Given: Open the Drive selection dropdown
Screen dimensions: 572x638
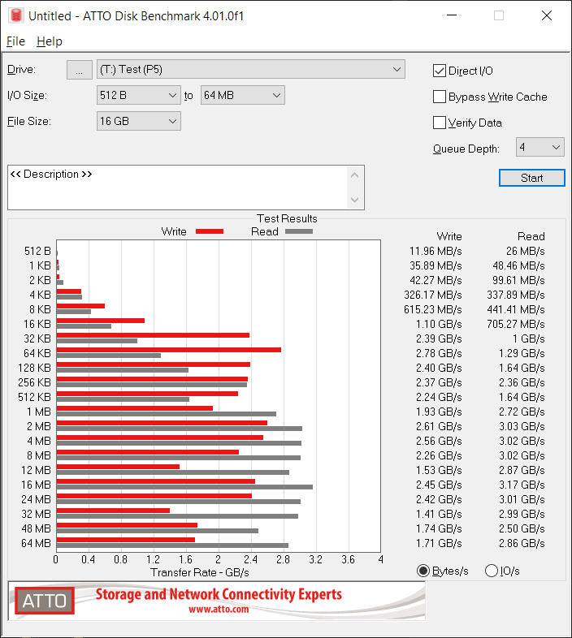Looking at the screenshot, I should click(x=251, y=70).
